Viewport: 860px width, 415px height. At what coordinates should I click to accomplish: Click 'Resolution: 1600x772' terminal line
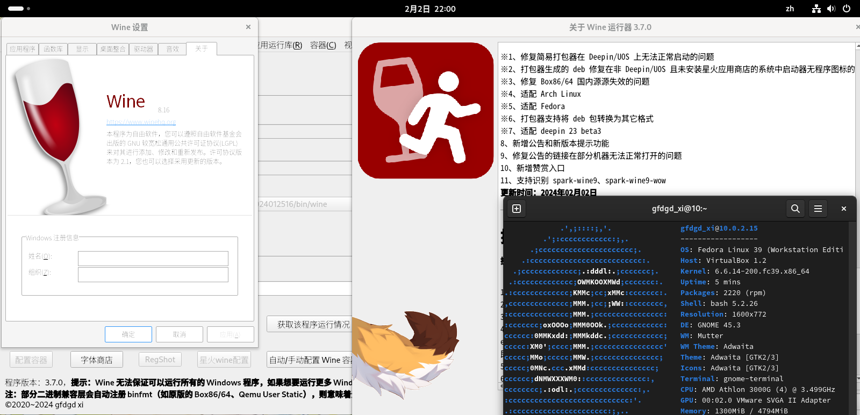pos(723,314)
